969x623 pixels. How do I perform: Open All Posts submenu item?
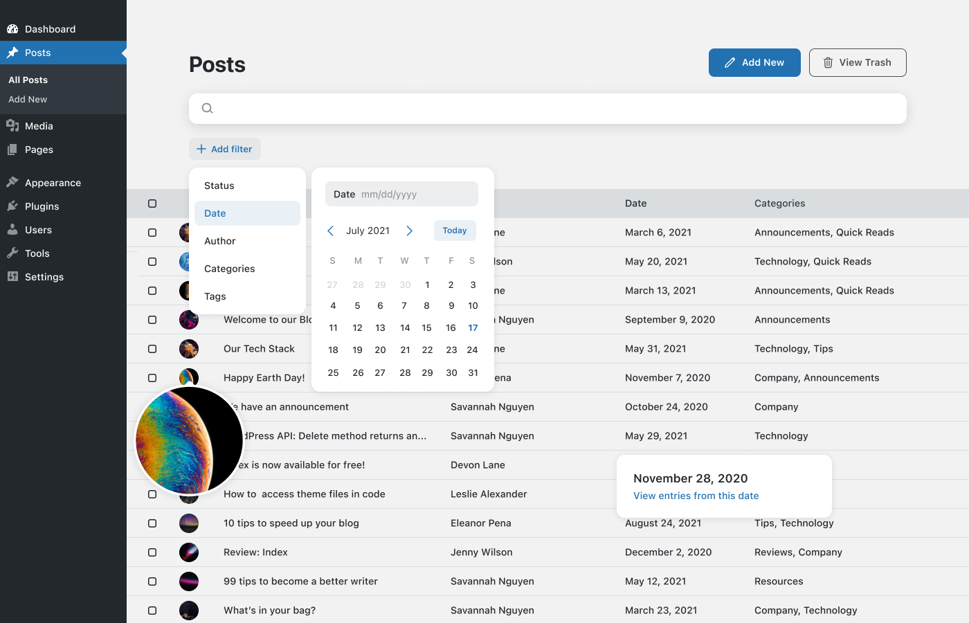click(28, 80)
